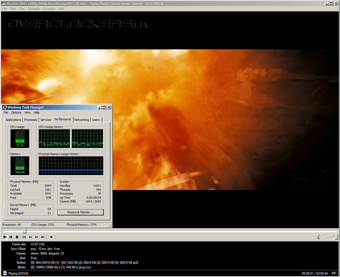Maximize the Task Manager window
The width and height of the screenshot is (340, 277).
click(104, 107)
